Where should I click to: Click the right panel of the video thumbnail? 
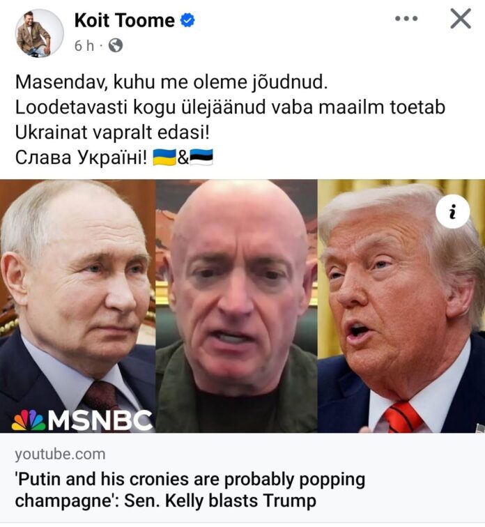401,306
